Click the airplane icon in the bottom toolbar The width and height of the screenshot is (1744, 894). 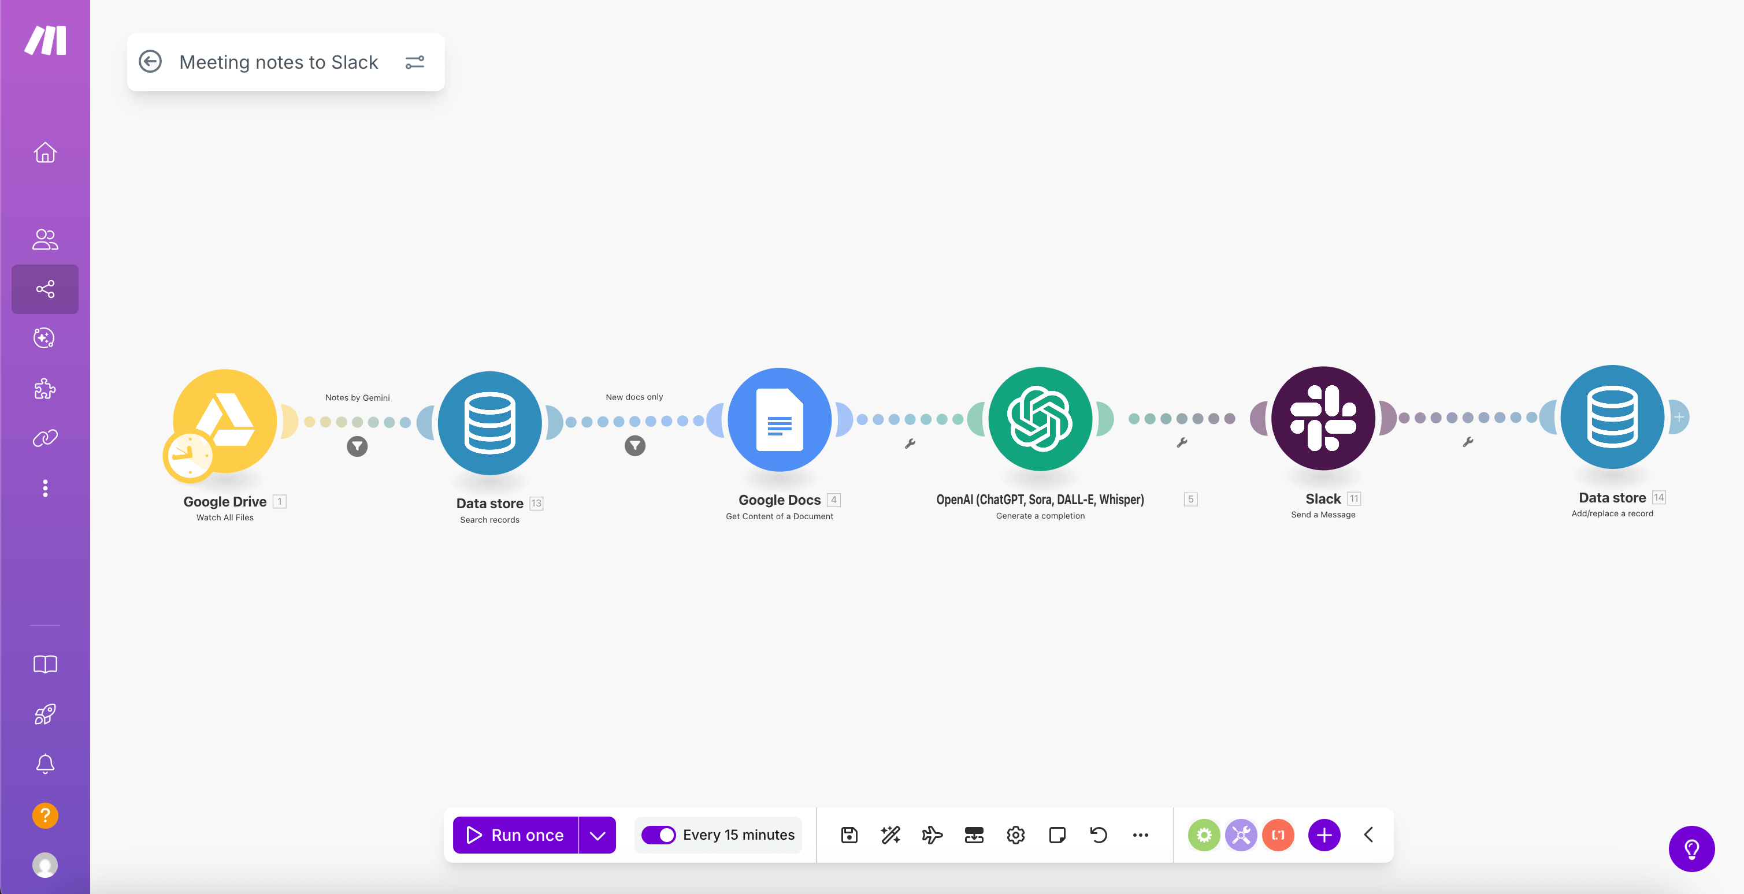pos(932,835)
